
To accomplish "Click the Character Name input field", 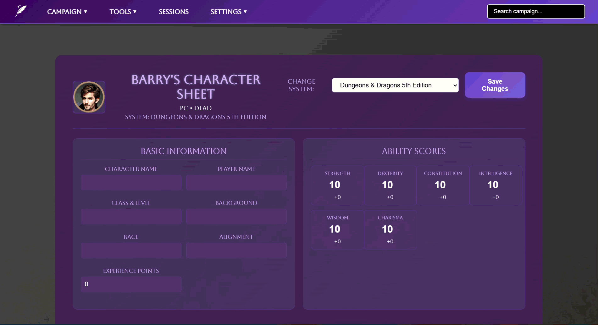I will [x=131, y=183].
